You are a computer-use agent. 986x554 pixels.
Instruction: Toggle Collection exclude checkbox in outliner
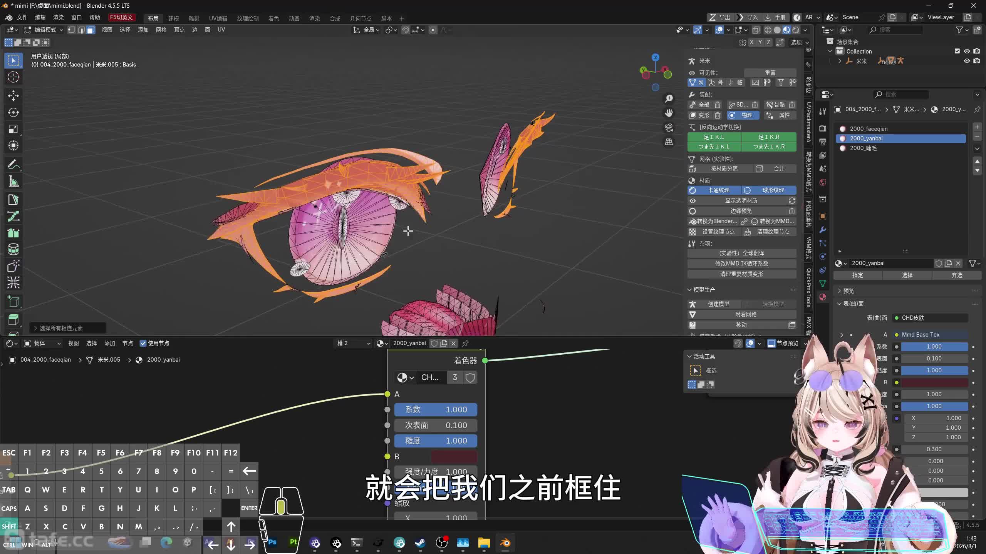957,51
